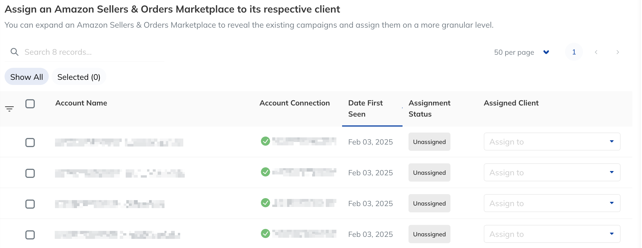Sort by Assigned Client column
The image size is (642, 248).
point(511,103)
